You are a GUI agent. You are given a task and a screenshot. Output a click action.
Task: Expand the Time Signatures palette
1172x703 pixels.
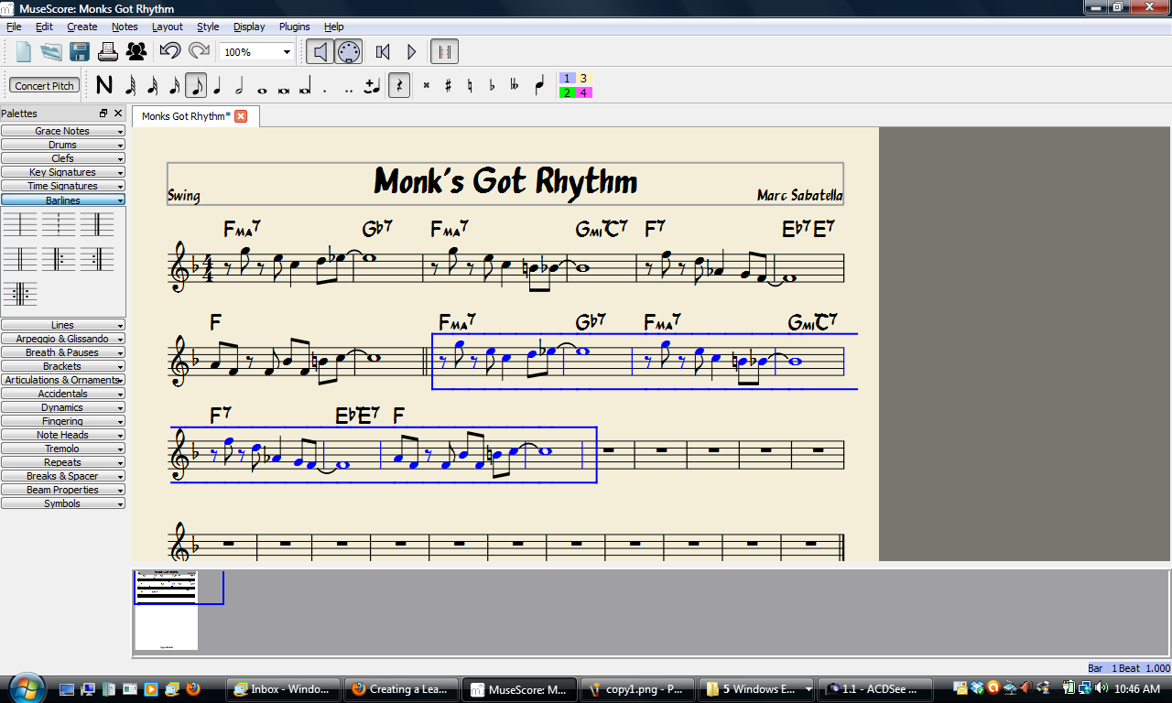[63, 186]
